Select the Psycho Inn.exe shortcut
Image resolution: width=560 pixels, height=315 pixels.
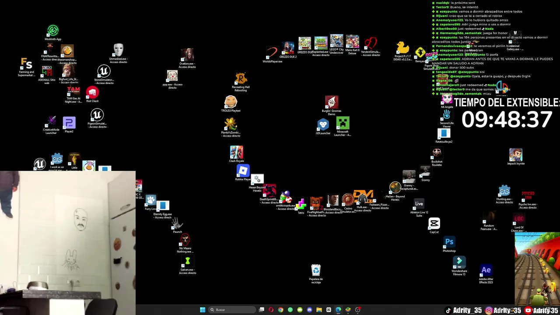point(528,199)
